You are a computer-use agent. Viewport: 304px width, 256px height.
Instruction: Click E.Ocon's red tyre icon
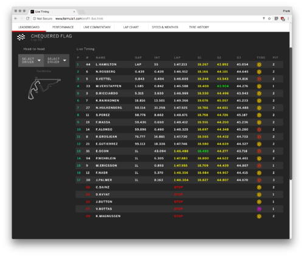point(259,151)
